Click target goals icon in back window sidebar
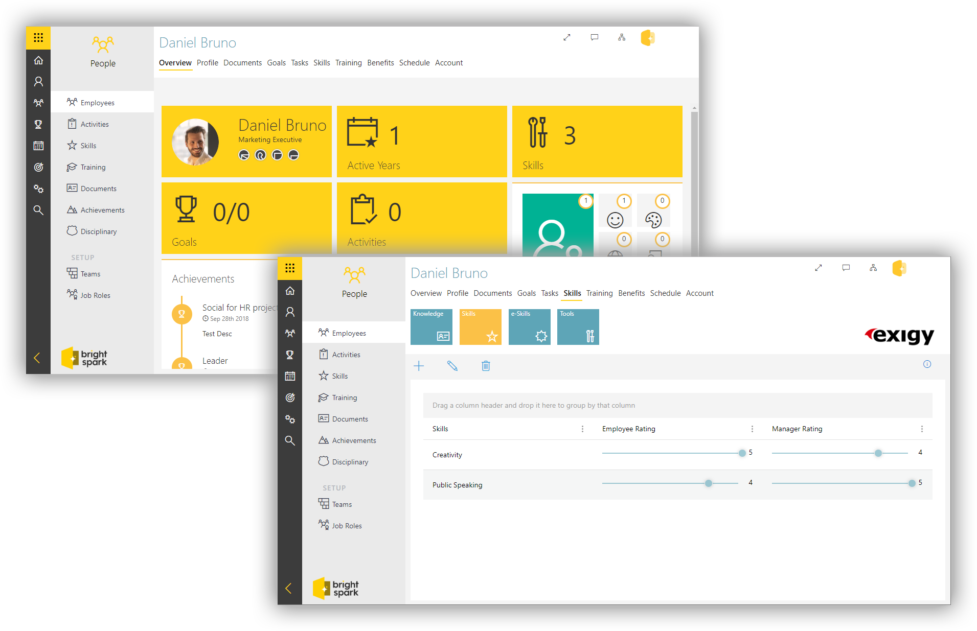The height and width of the screenshot is (631, 977). click(x=38, y=167)
